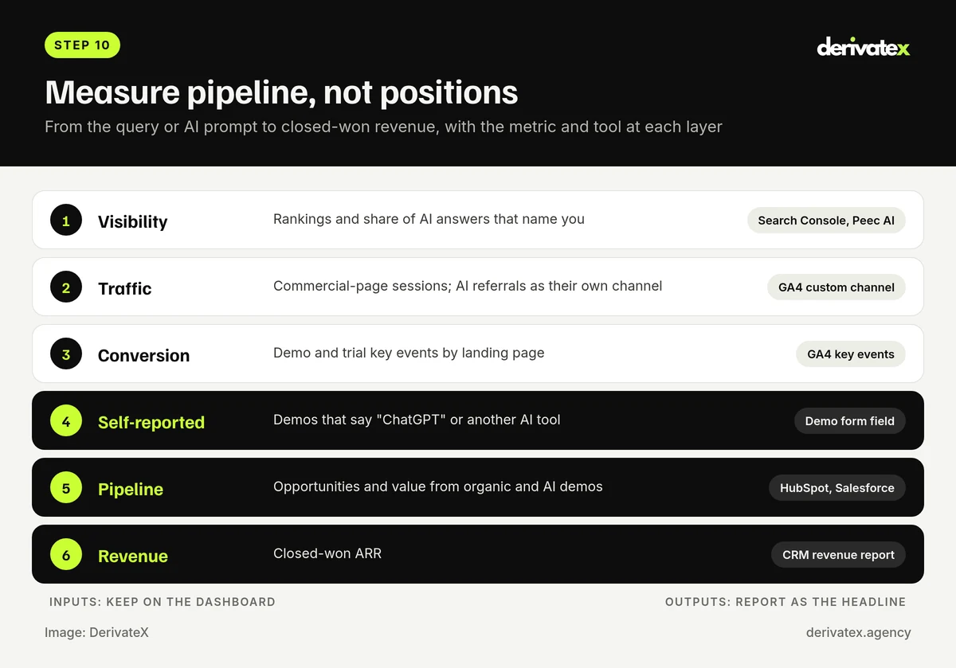
Task: Click the Search Console, Peec AI tag
Action: point(826,221)
